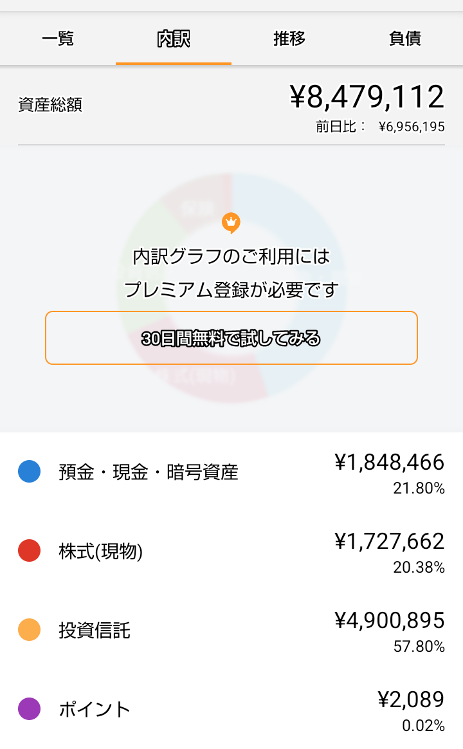Open the 推移 tab
The height and width of the screenshot is (749, 463).
[289, 38]
